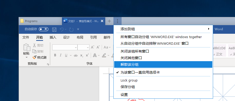
Task: Choose 保存分组 menu item
Action: click(163, 87)
